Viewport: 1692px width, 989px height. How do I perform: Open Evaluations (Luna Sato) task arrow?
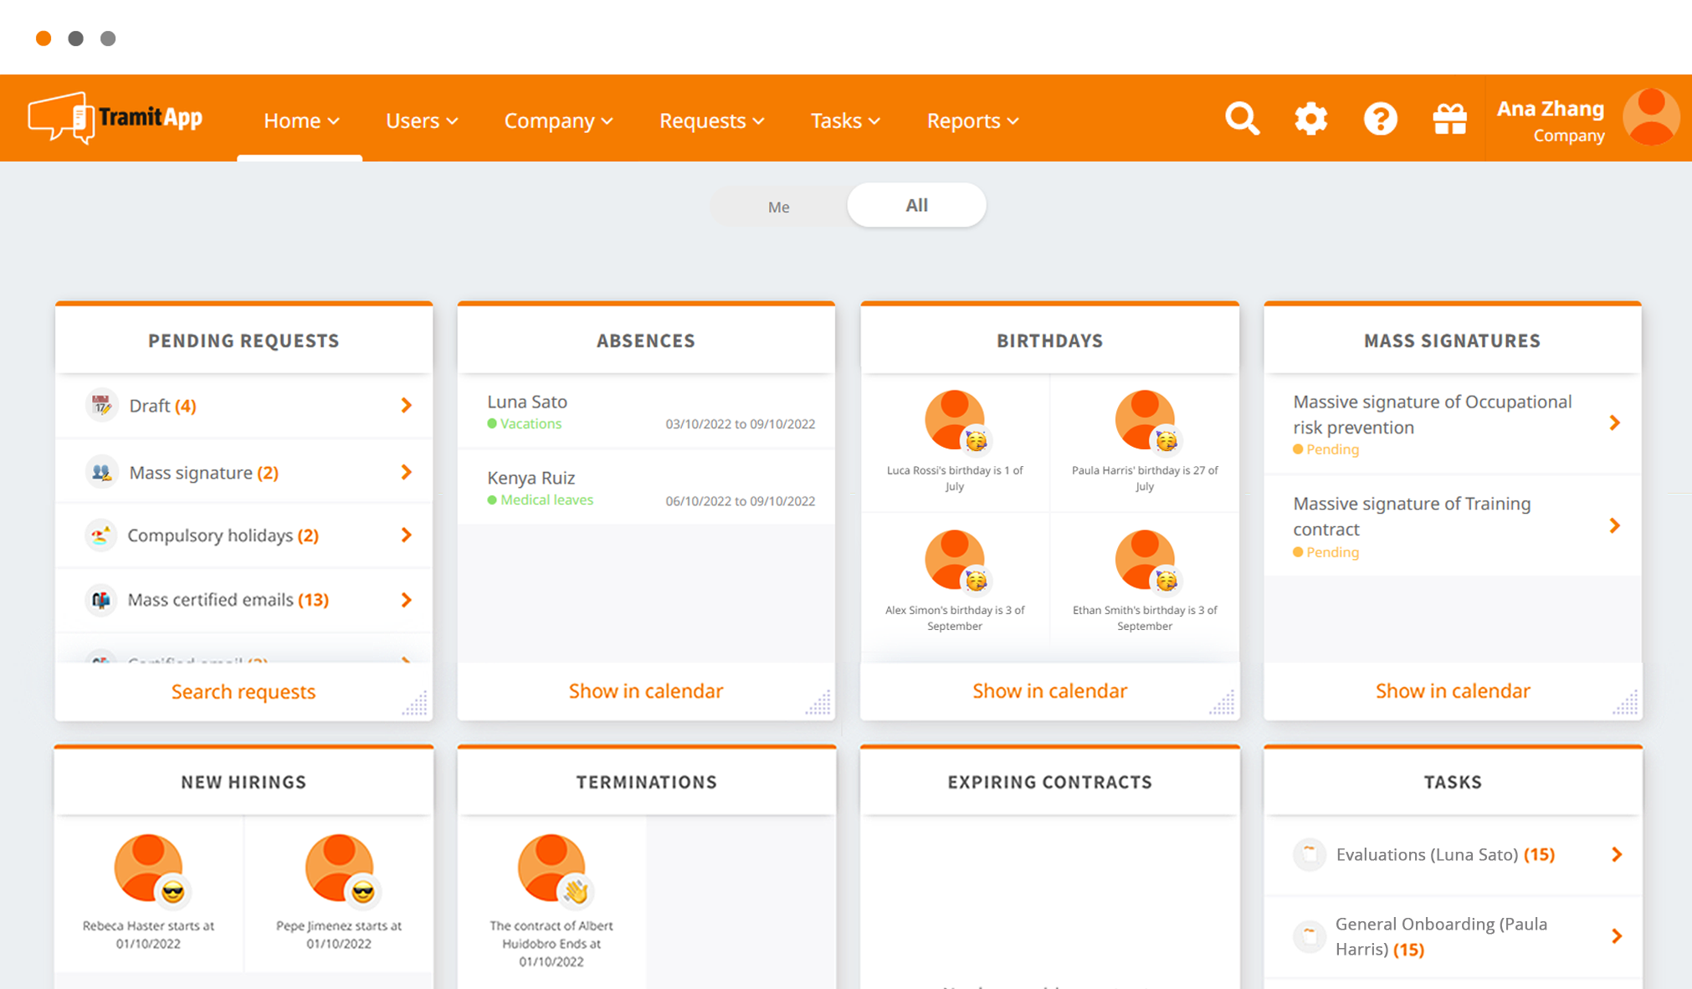[1617, 854]
